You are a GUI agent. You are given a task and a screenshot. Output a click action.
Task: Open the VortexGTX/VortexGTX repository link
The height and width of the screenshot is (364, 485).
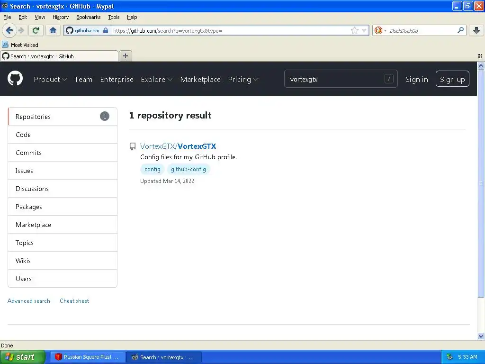pos(178,146)
